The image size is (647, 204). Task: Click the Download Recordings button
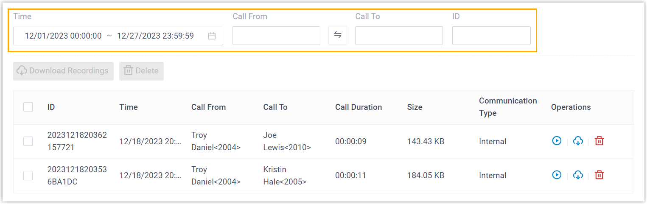click(63, 71)
